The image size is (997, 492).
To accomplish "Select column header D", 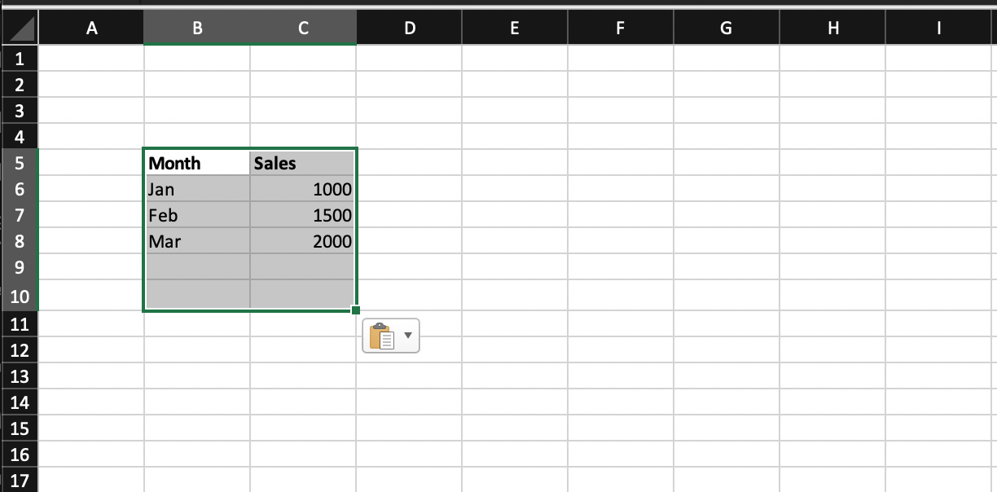I will coord(408,27).
